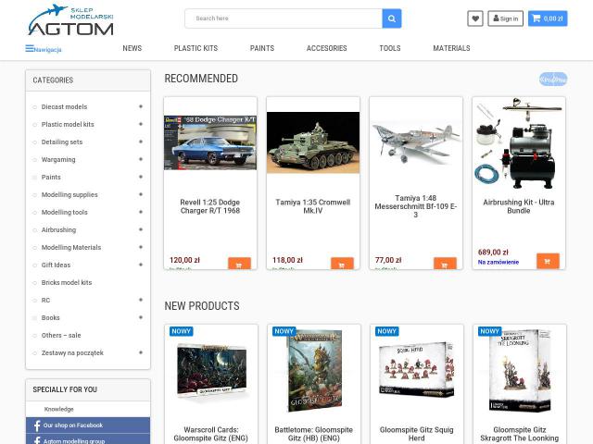Open Battletome Gloomspite Gitz book image
This screenshot has width=593, height=444.
(x=315, y=372)
